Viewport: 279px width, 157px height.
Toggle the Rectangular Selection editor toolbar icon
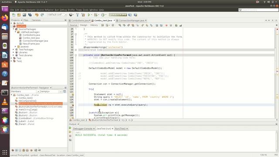137,25
